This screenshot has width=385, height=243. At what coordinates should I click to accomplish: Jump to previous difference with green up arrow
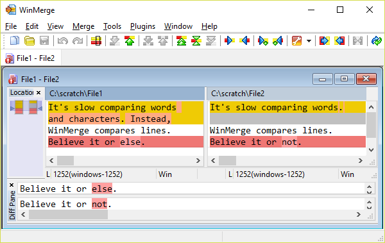130,40
